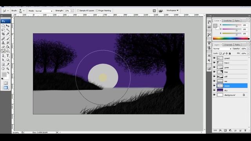Image resolution: width=251 pixels, height=141 pixels.
Task: Select the Healing Brush tool
Action: coord(3,39)
